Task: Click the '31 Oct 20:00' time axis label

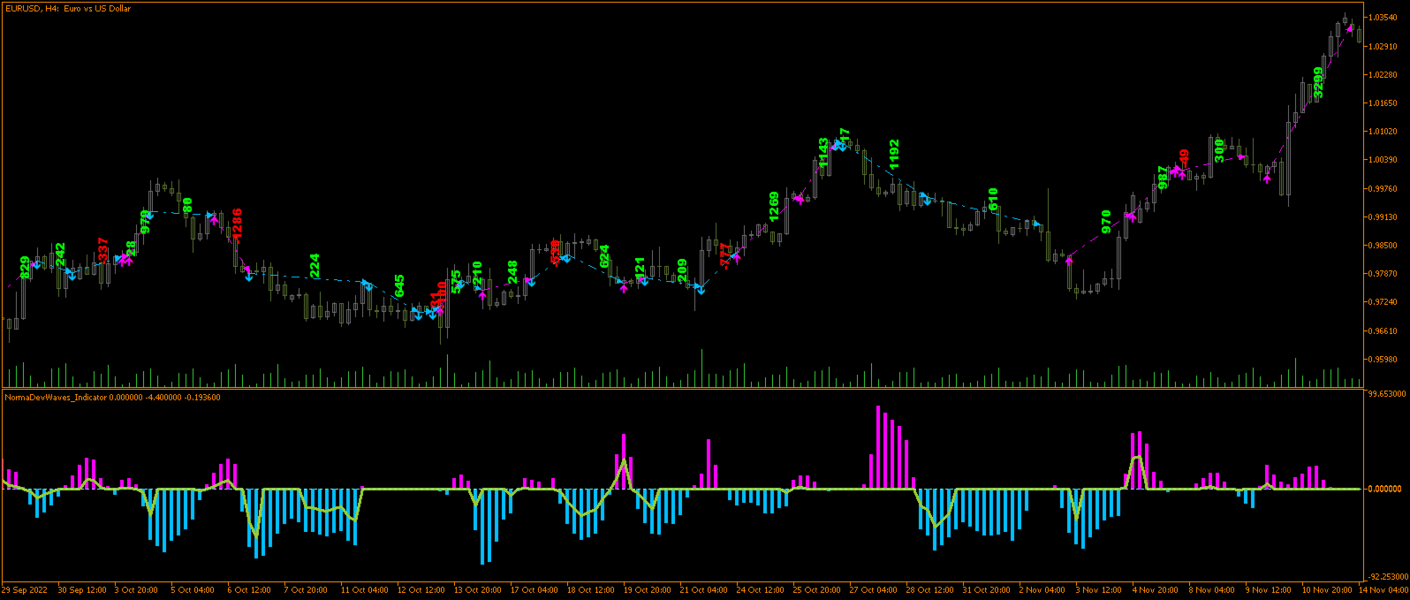Action: 987,589
